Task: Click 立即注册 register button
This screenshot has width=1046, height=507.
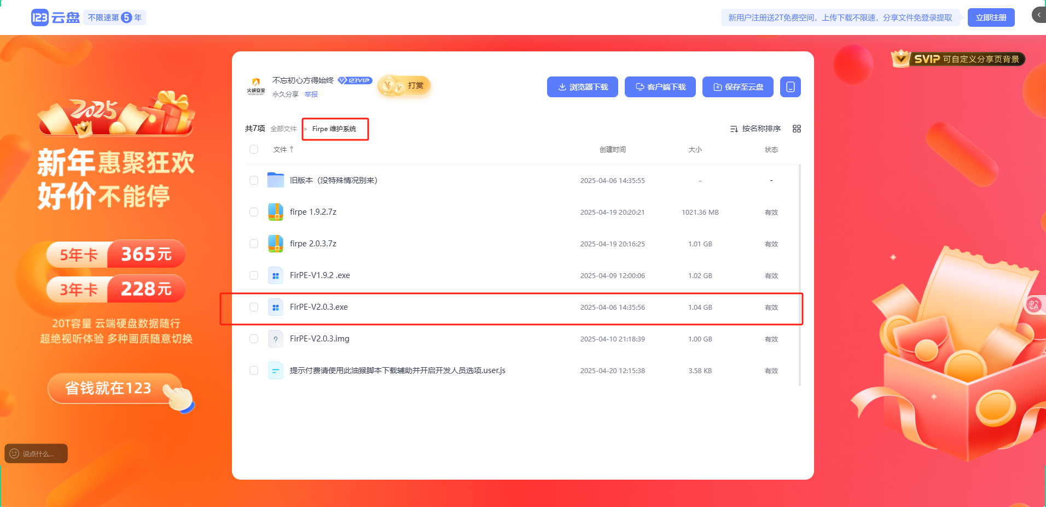Action: (x=991, y=17)
